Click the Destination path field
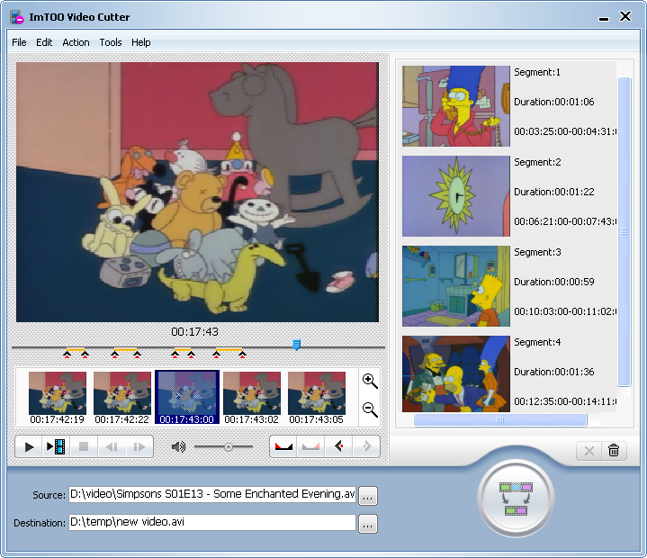Viewport: 647px width, 558px height. (212, 523)
